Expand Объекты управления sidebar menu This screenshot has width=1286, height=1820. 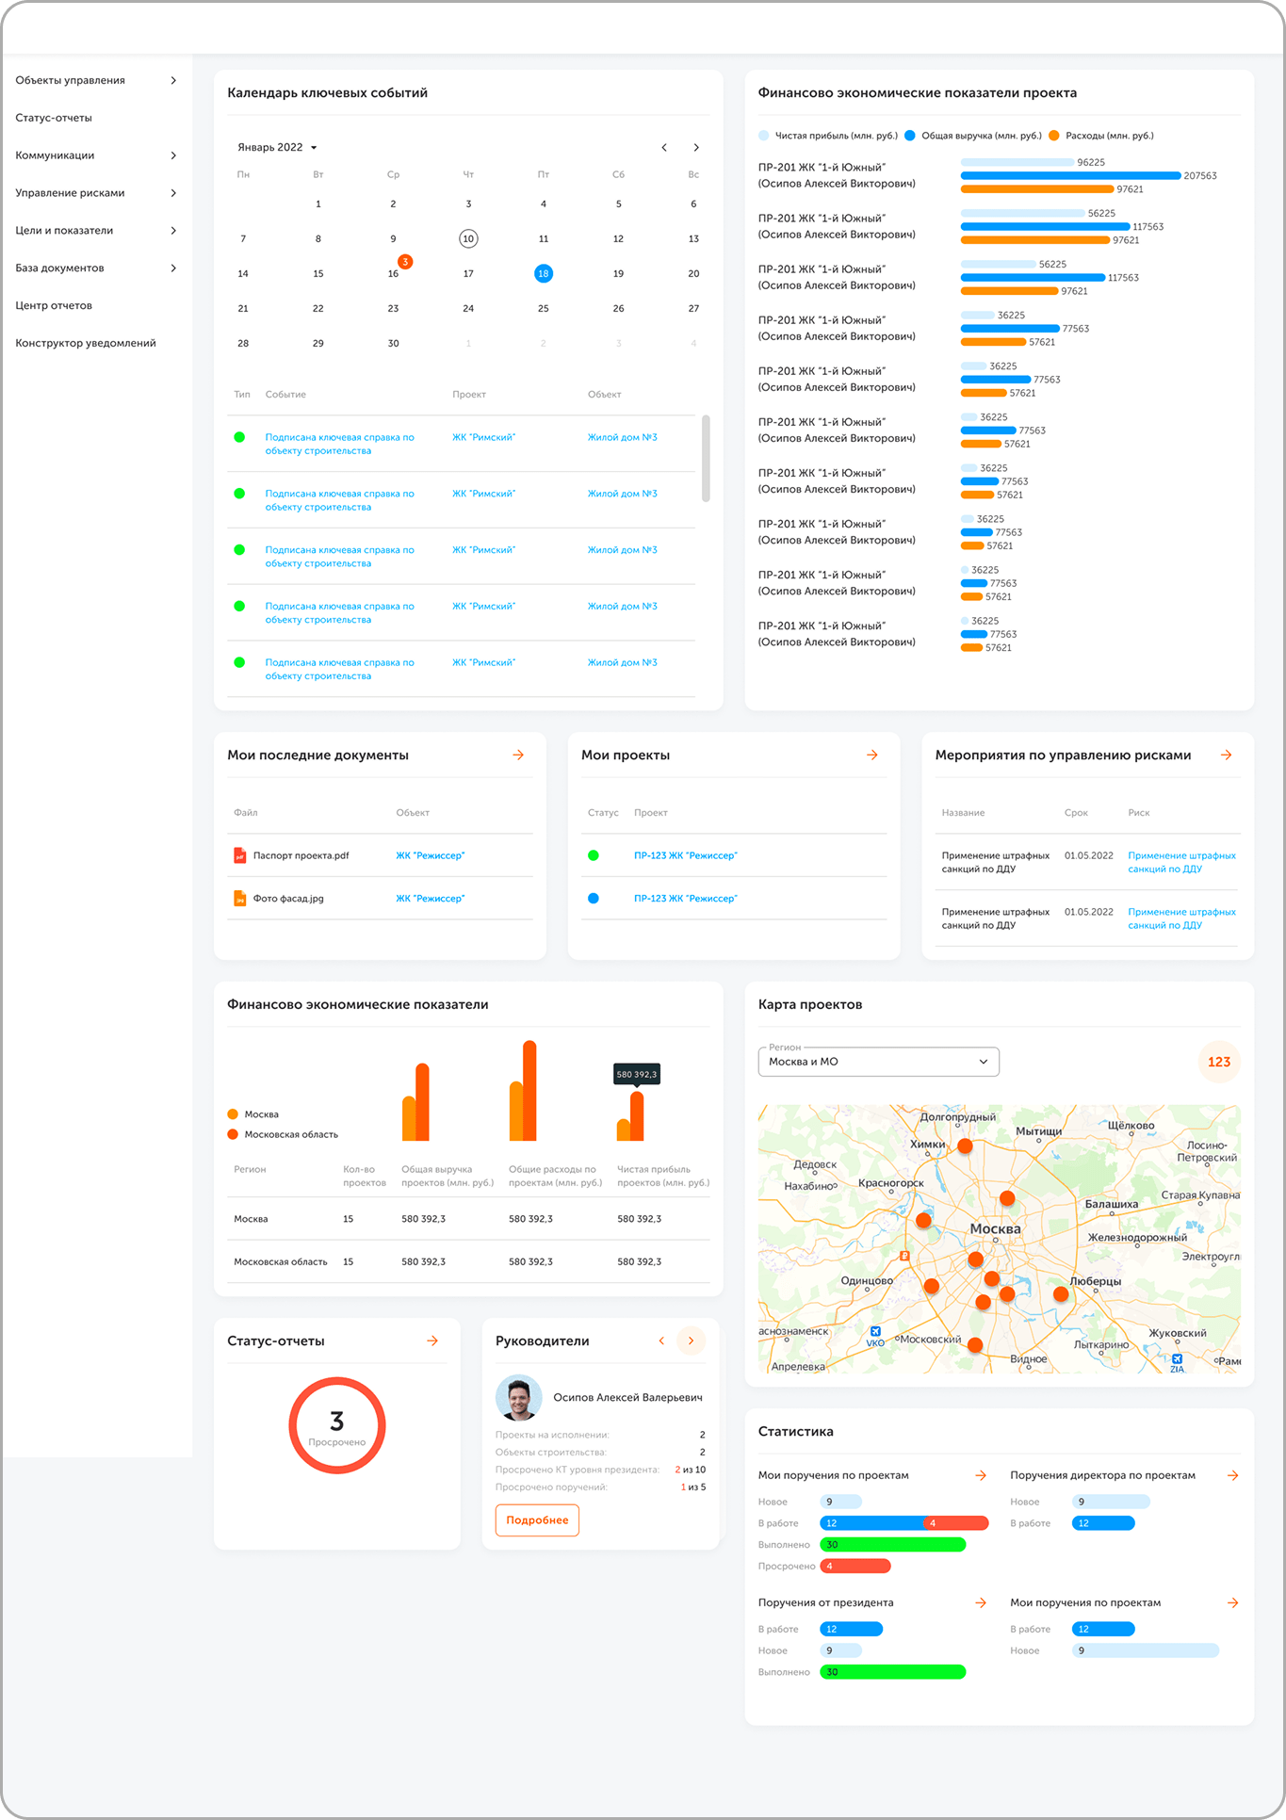click(173, 81)
